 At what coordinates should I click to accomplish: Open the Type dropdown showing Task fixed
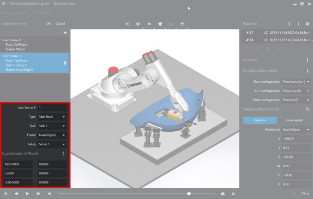click(x=52, y=117)
